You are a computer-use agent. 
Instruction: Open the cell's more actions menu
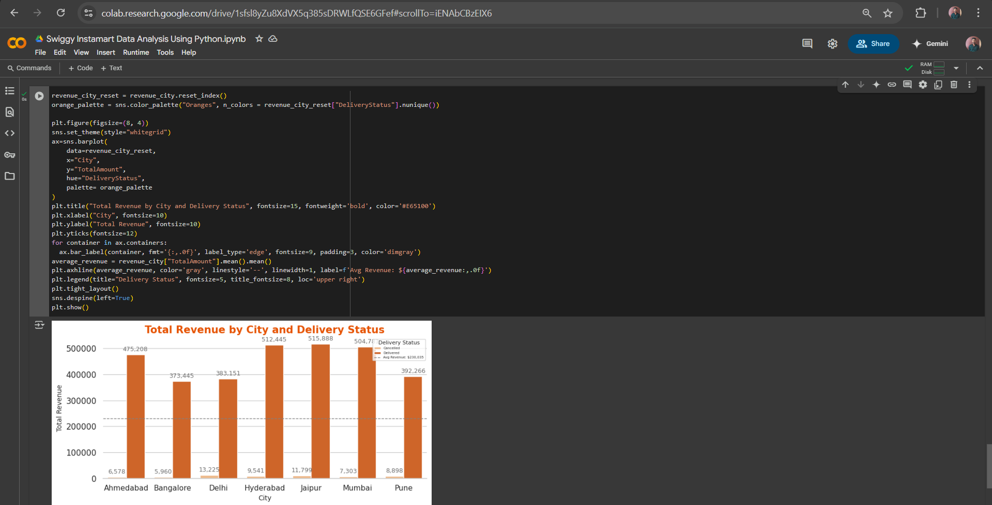coord(969,85)
